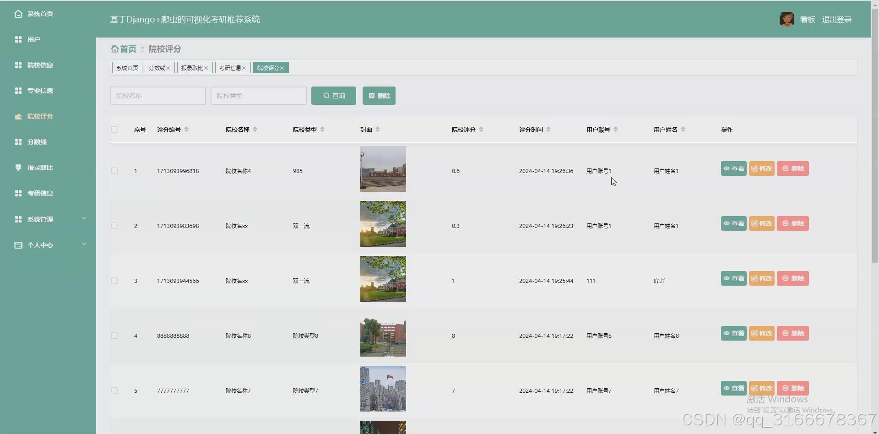This screenshot has height=434, width=879.
Task: Switch to the 考研信息 tab
Action: point(230,68)
